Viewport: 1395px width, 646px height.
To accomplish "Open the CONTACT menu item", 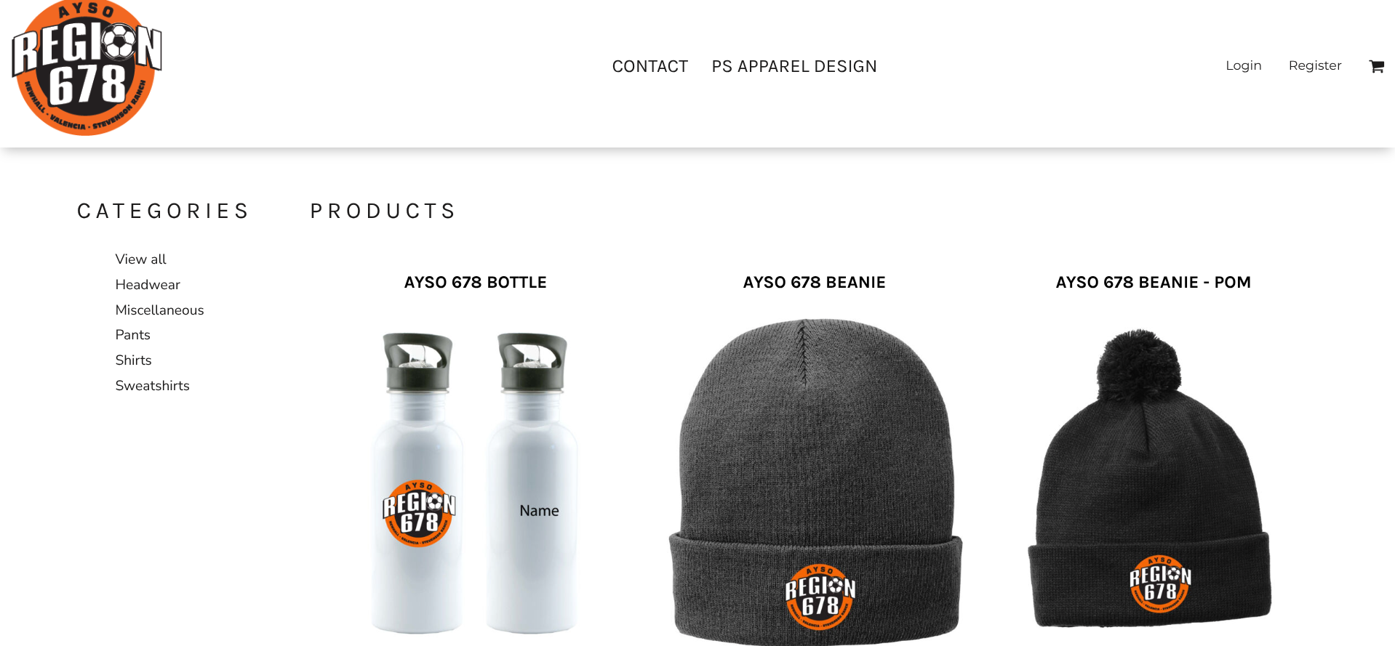I will pyautogui.click(x=649, y=66).
